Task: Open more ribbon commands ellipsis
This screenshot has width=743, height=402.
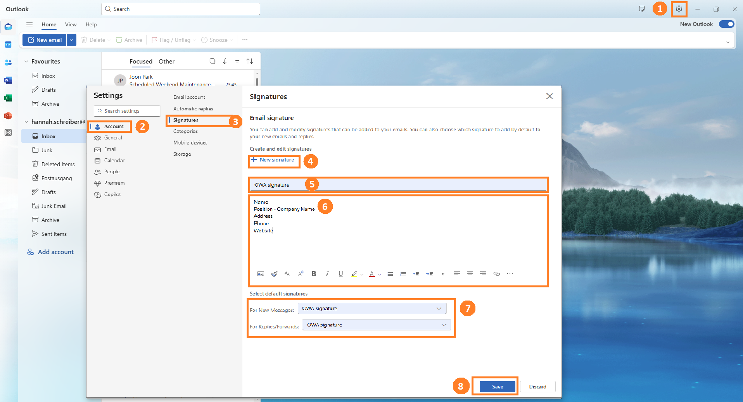Action: click(245, 40)
